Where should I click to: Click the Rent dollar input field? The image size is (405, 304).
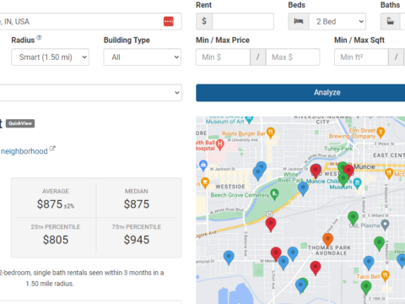tap(243, 21)
